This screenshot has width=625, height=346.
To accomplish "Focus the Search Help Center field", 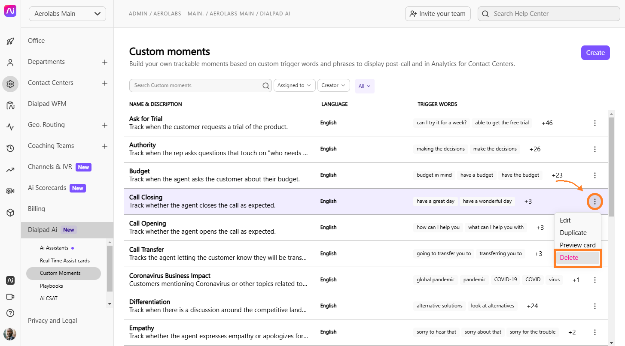I will (x=549, y=14).
